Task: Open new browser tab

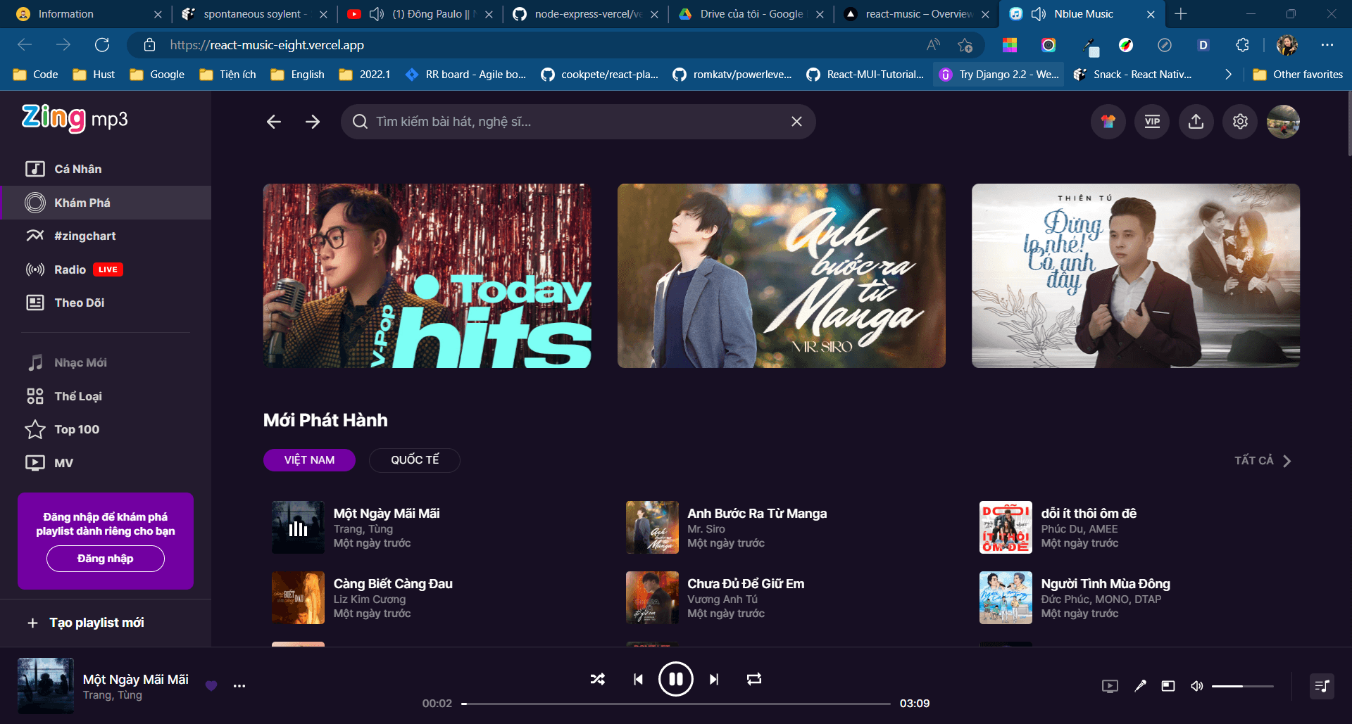Action: pyautogui.click(x=1181, y=14)
